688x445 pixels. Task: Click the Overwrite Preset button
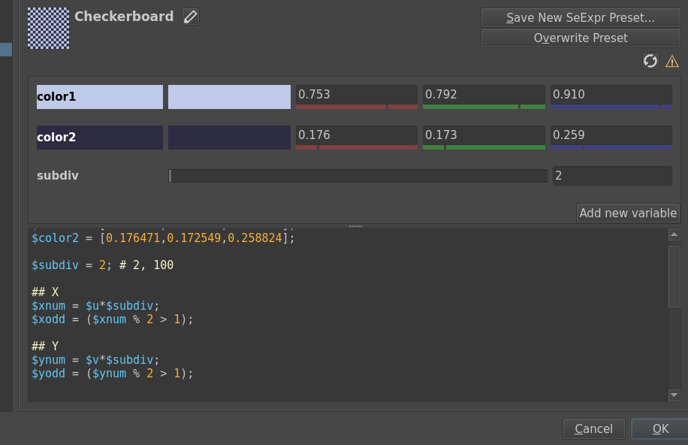pos(580,38)
